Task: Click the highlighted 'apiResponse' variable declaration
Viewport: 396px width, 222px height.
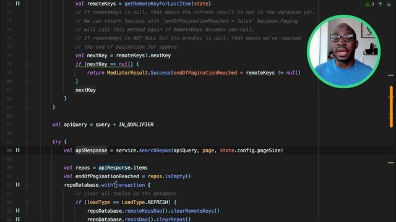Action: point(91,150)
